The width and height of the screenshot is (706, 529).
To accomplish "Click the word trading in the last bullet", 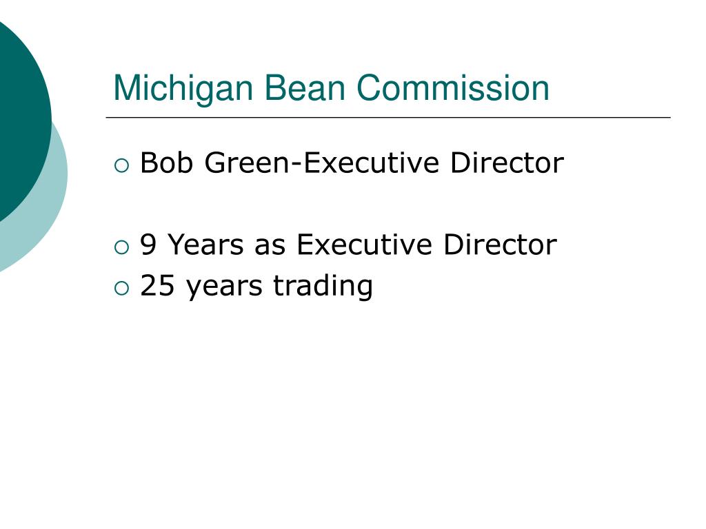I will tap(323, 287).
